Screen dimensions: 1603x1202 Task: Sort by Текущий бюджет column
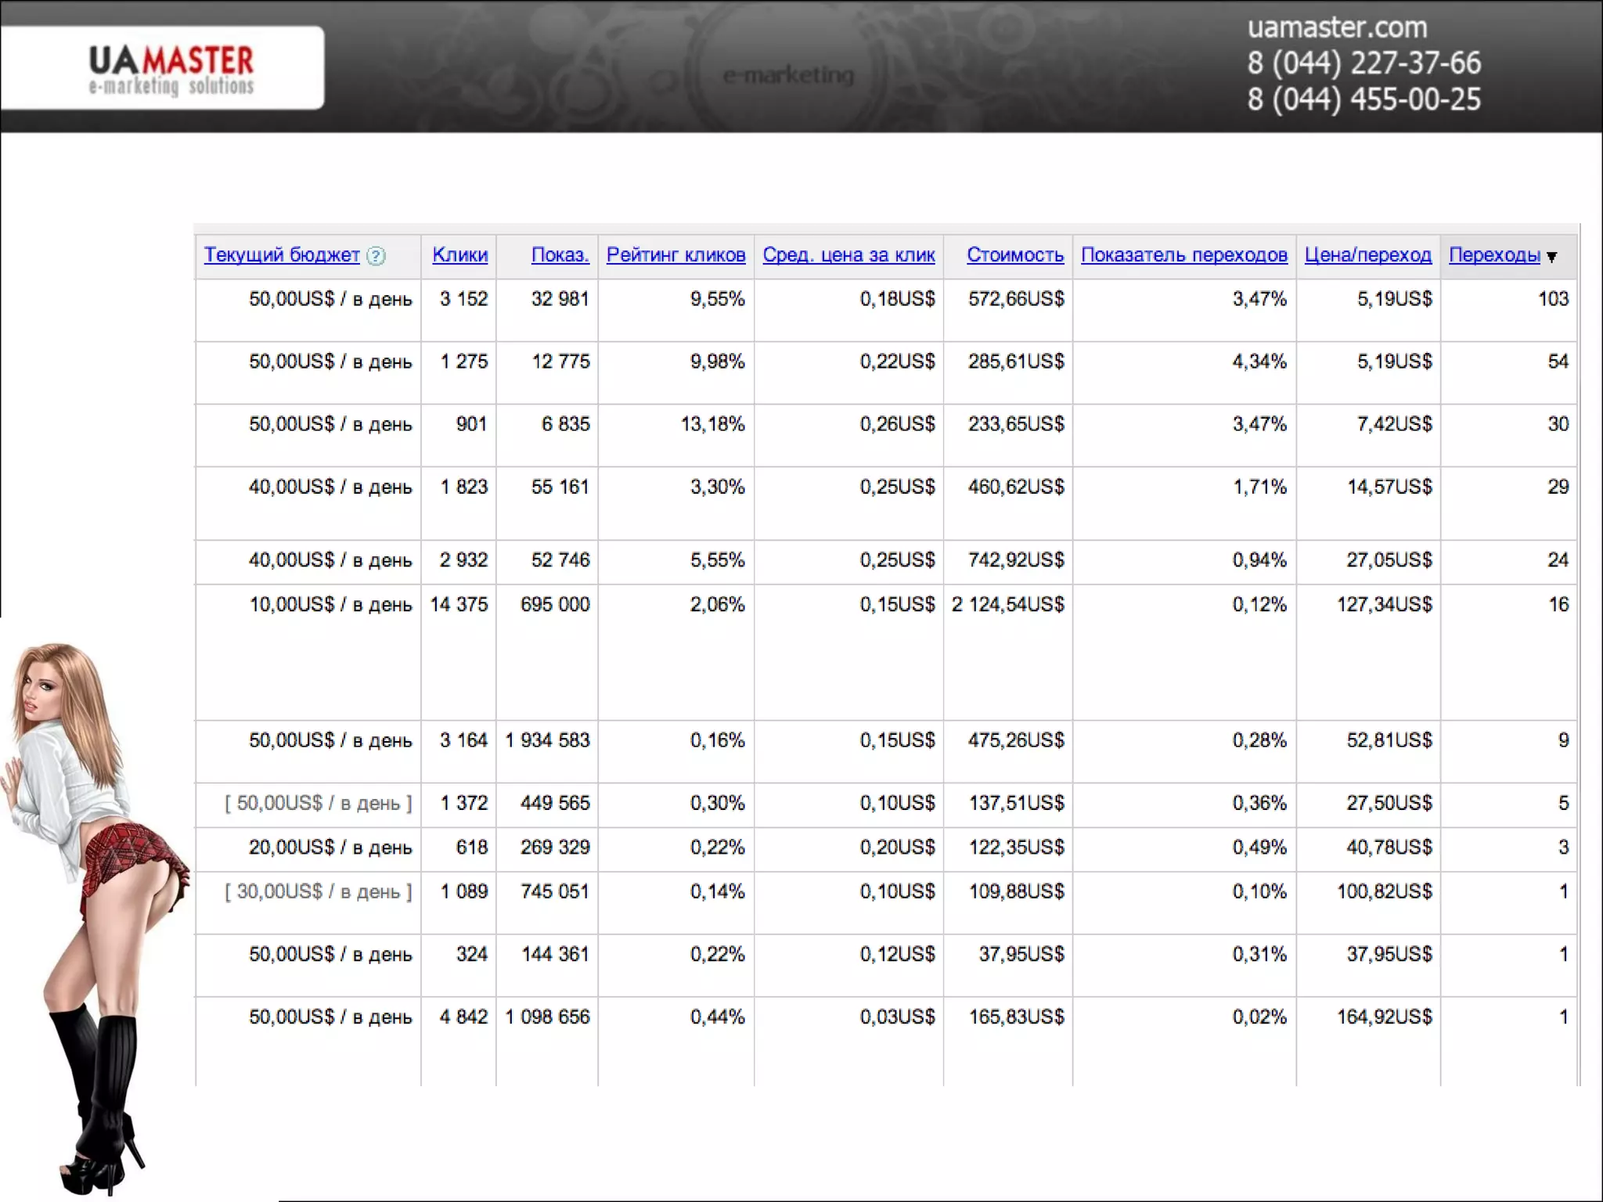click(x=282, y=255)
